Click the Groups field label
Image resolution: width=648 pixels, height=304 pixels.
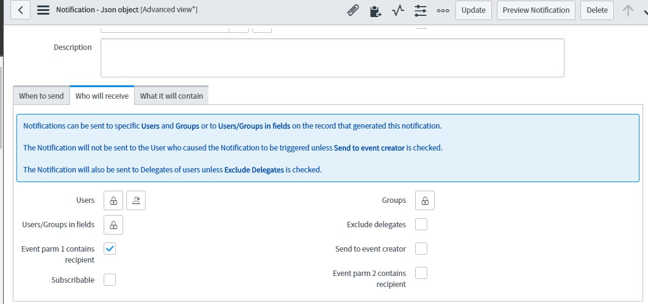[x=394, y=200]
